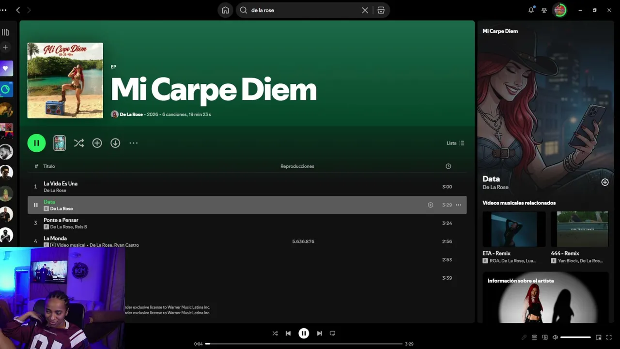Skip to next track

[319, 333]
